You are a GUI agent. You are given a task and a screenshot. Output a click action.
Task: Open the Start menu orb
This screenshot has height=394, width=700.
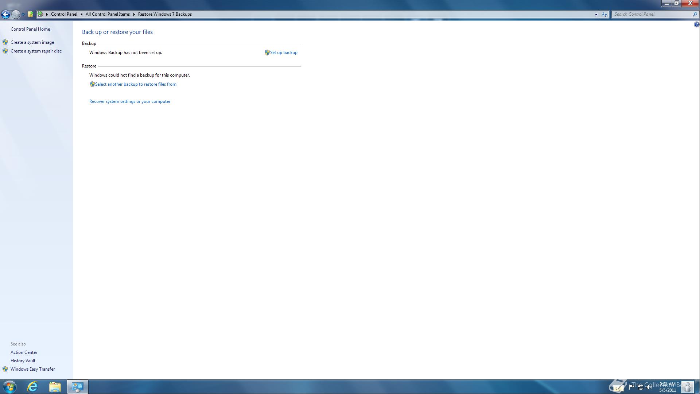pyautogui.click(x=10, y=387)
